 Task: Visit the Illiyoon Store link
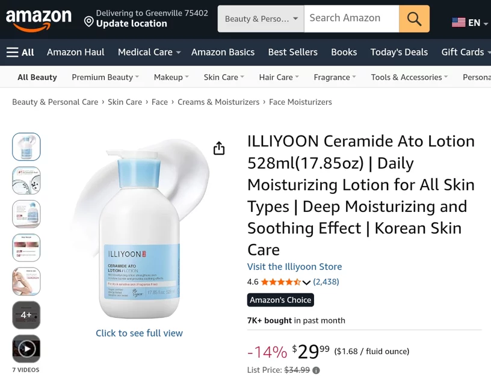pyautogui.click(x=294, y=267)
